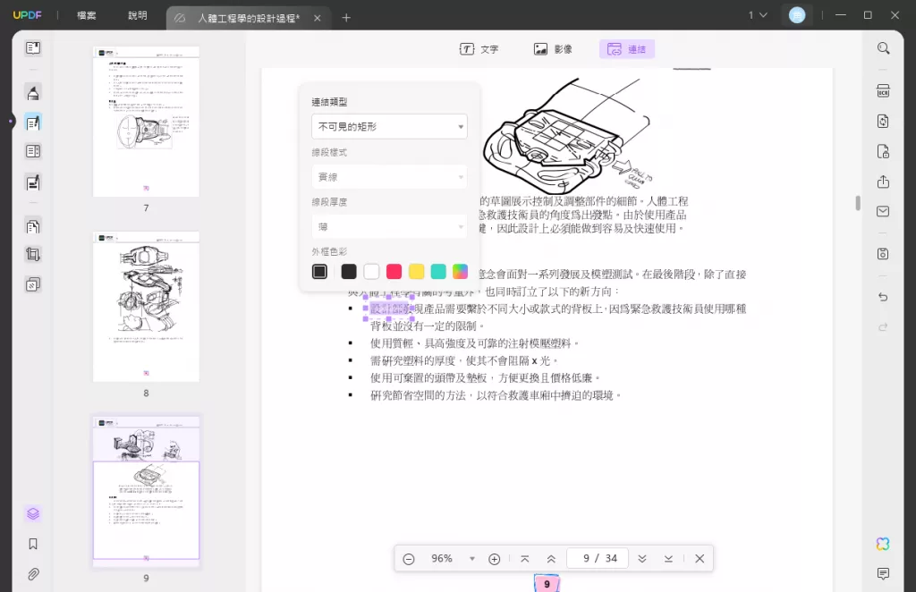Open the rainbow custom color picker swatch
The image size is (916, 592).
click(x=461, y=272)
